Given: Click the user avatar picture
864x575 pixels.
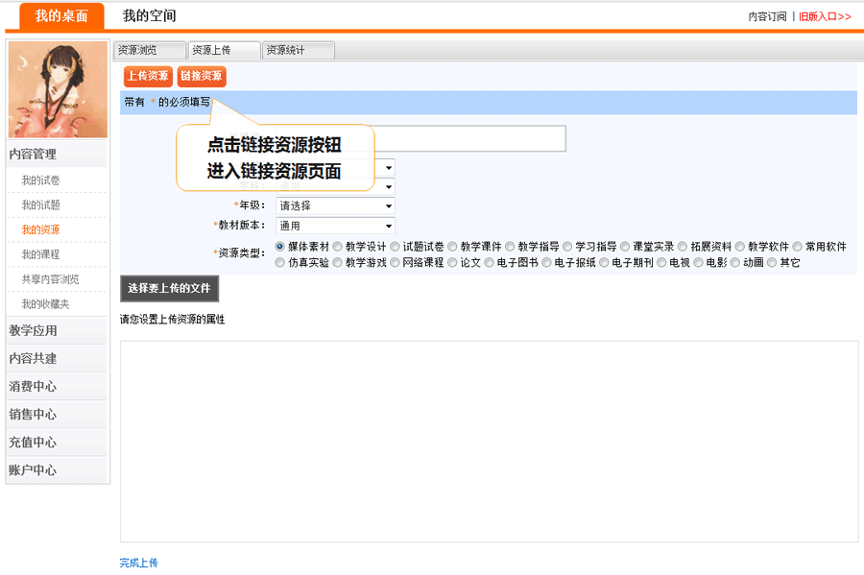Looking at the screenshot, I should [58, 89].
